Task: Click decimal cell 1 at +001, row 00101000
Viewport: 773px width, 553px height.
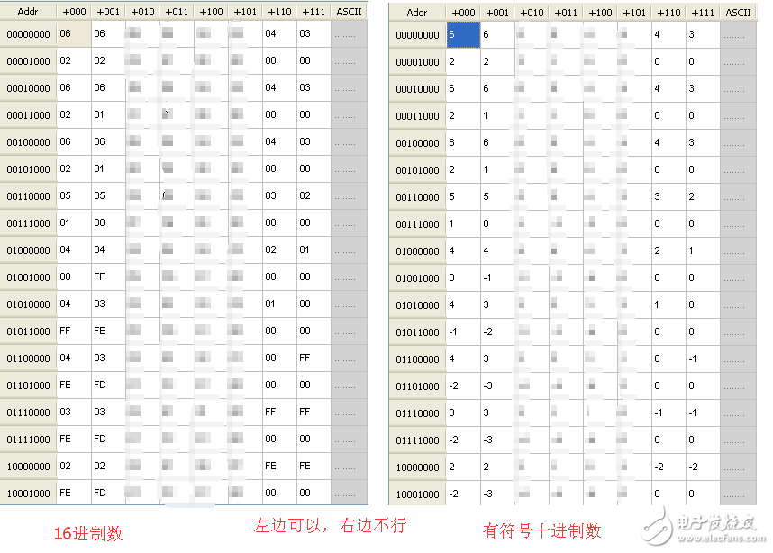Action: tap(497, 169)
